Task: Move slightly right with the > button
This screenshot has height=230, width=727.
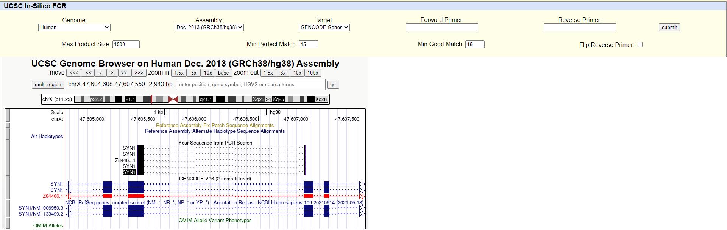Action: point(112,73)
